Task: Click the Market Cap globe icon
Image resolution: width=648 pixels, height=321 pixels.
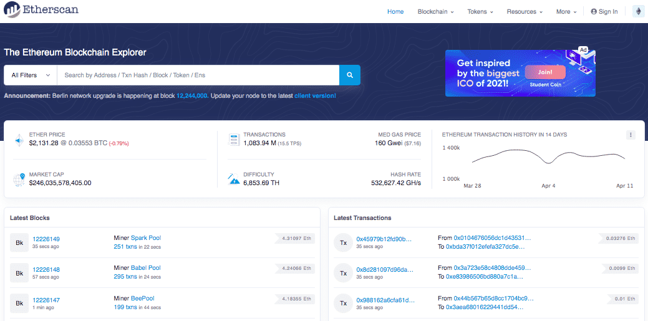Action: 19,180
